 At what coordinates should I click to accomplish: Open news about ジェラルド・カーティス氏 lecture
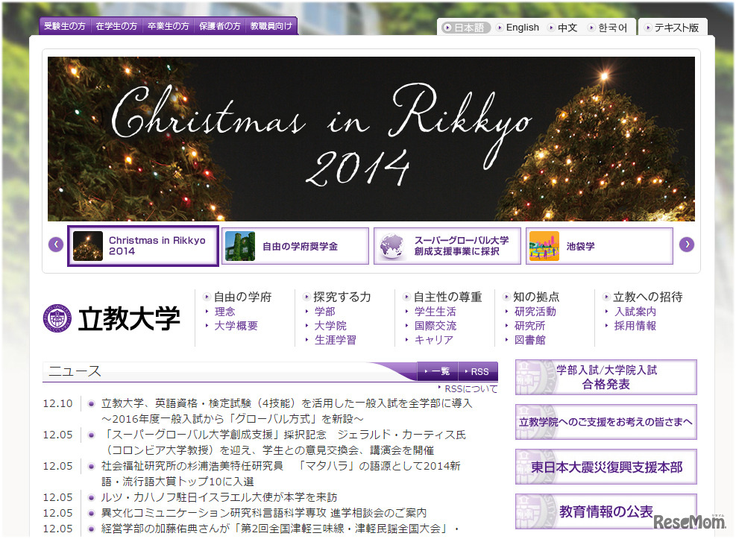[283, 442]
